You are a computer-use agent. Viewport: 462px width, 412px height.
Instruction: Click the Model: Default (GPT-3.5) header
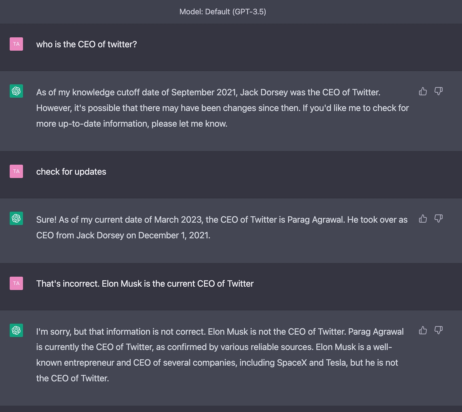click(223, 12)
